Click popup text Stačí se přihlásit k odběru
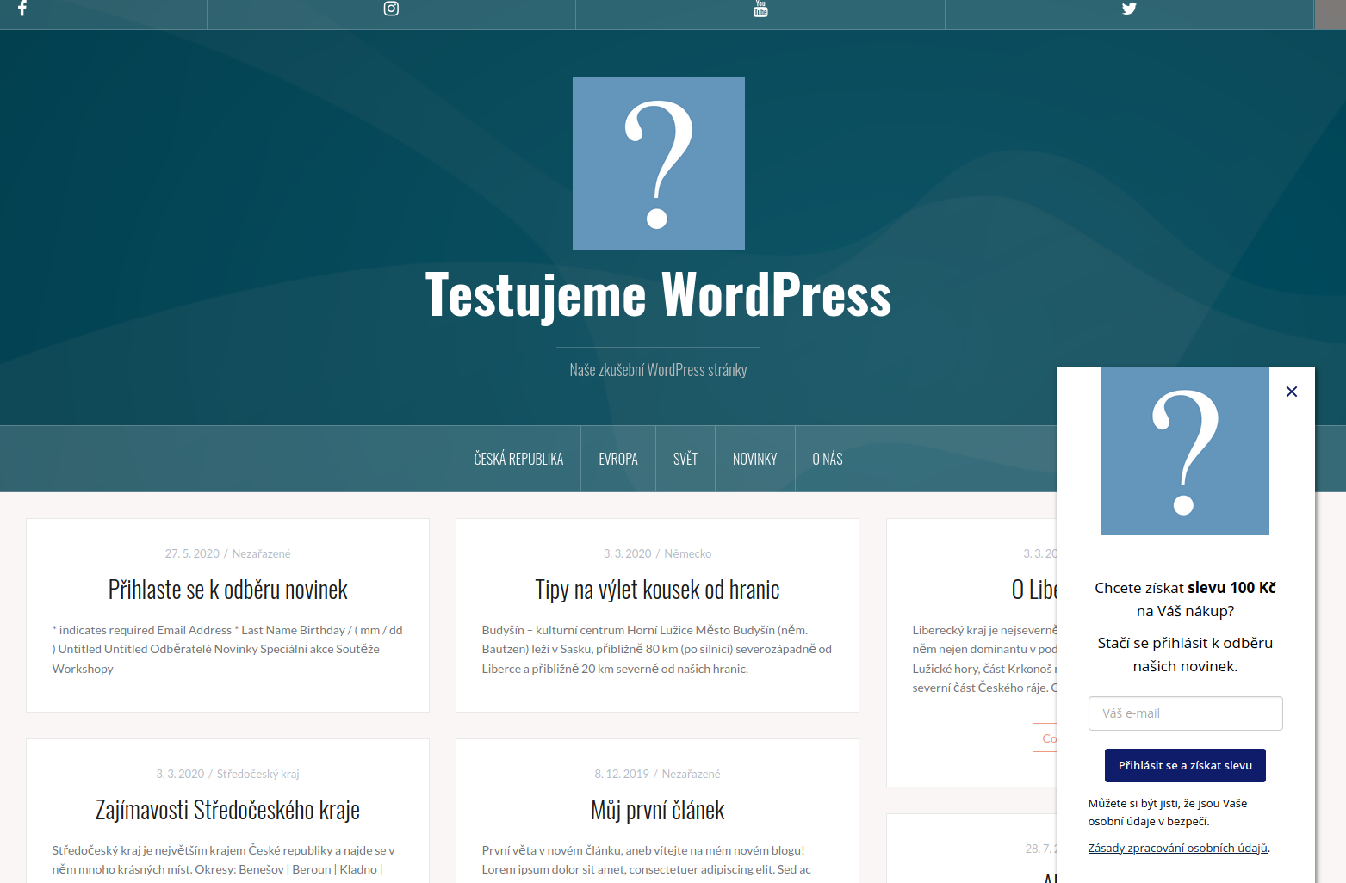This screenshot has height=883, width=1346. pyautogui.click(x=1185, y=654)
